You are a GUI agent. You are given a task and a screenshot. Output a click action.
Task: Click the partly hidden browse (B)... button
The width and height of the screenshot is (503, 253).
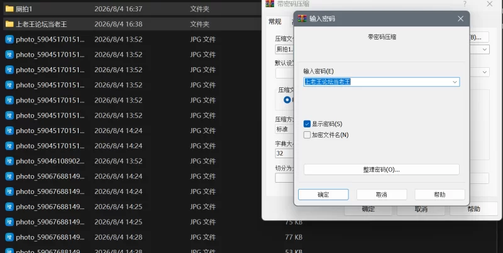479,37
